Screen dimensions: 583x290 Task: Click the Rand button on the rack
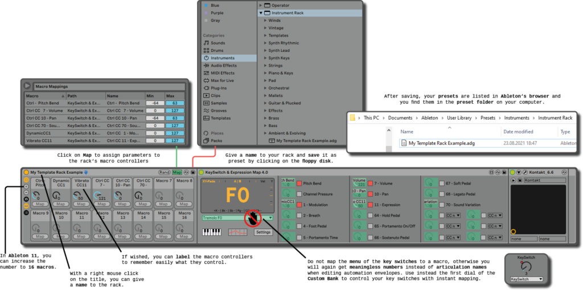pyautogui.click(x=165, y=173)
